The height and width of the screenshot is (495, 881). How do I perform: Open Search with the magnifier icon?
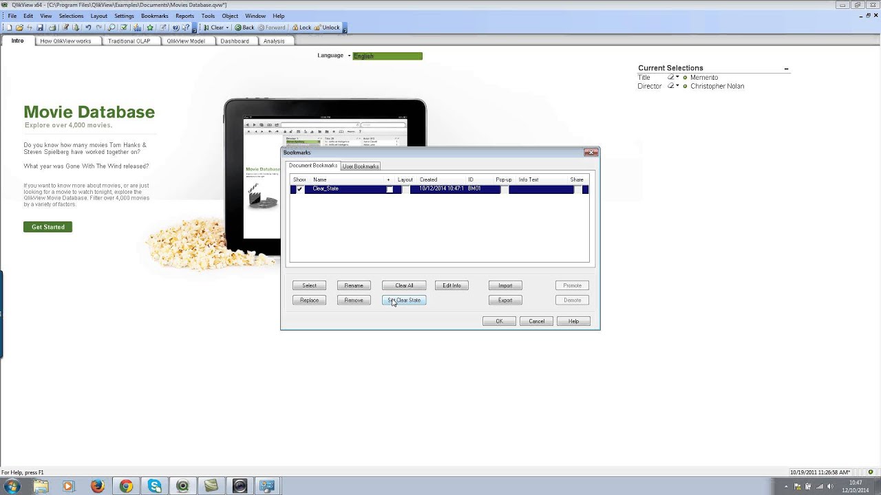point(112,27)
